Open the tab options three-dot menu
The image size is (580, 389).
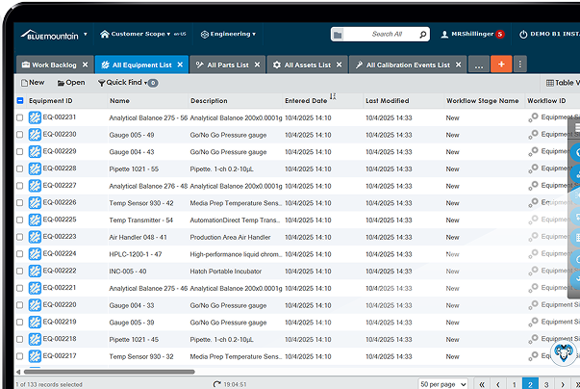[520, 65]
